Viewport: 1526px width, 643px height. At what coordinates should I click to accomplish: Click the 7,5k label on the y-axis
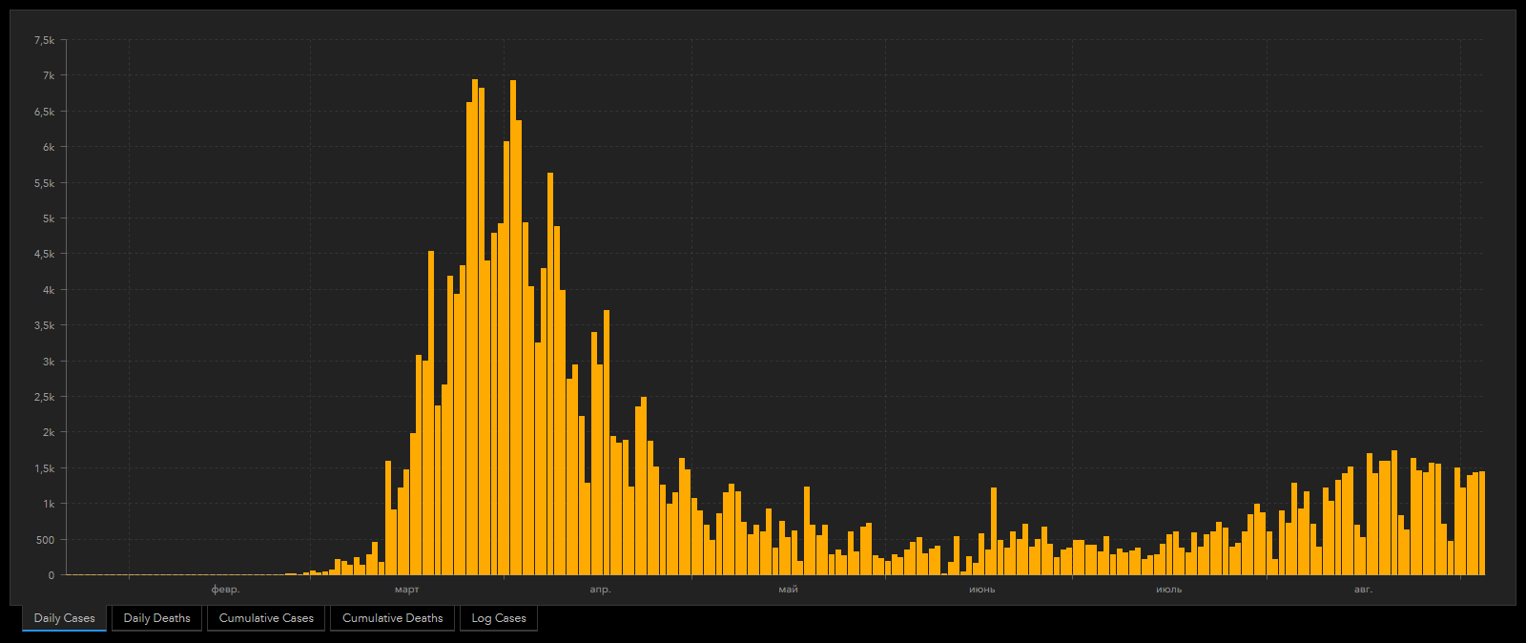pos(44,40)
